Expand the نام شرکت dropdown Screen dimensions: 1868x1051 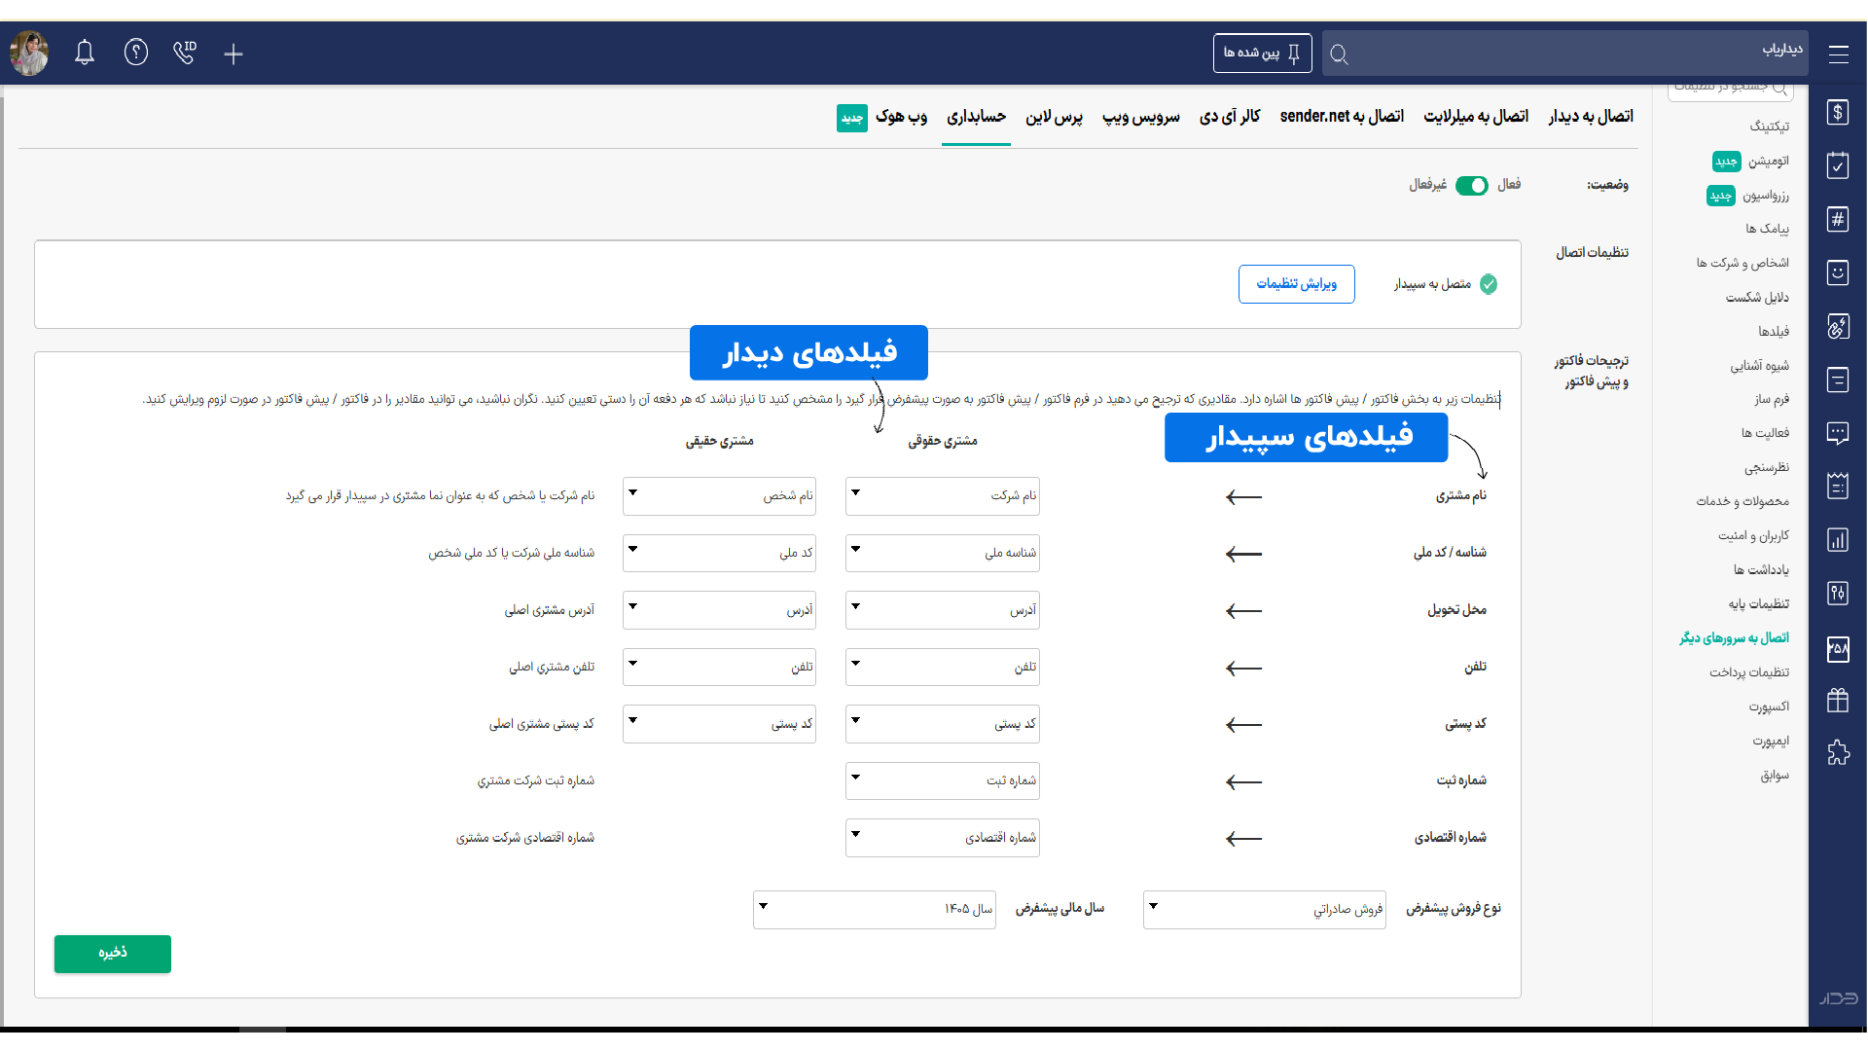[942, 496]
